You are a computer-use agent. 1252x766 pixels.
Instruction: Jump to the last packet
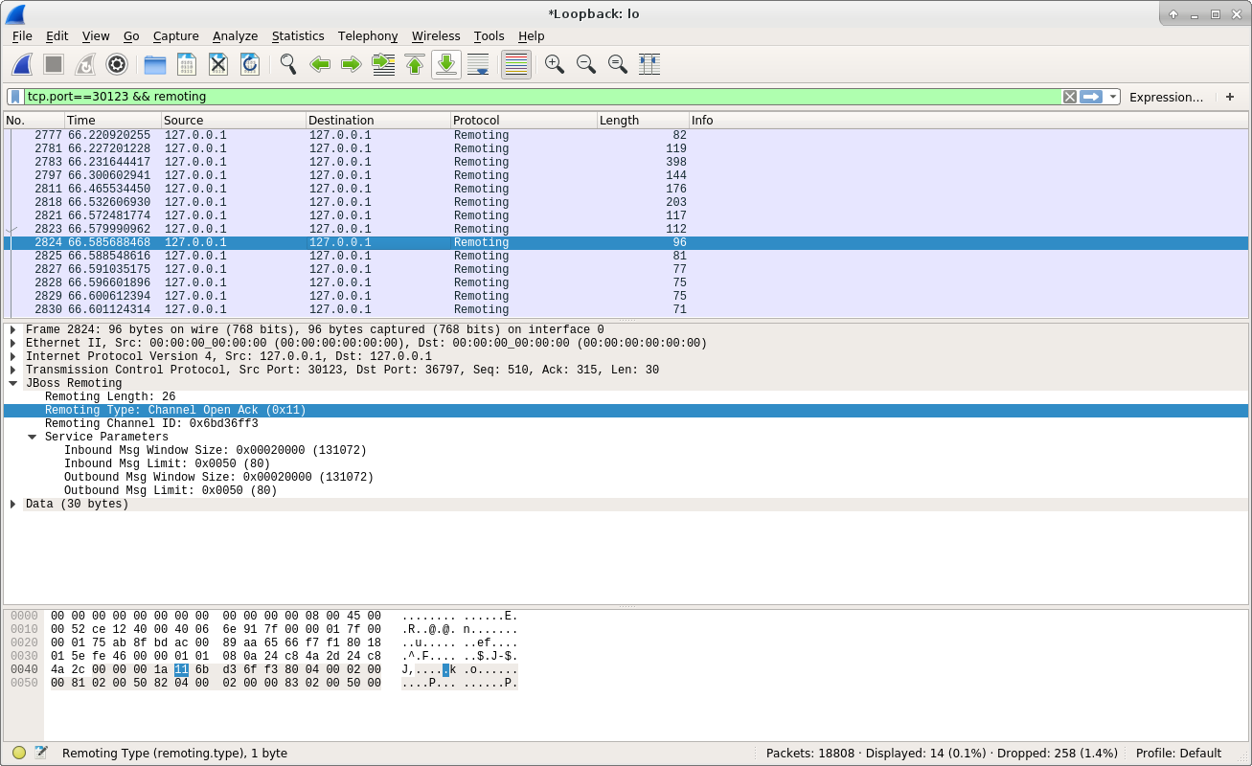pos(446,64)
